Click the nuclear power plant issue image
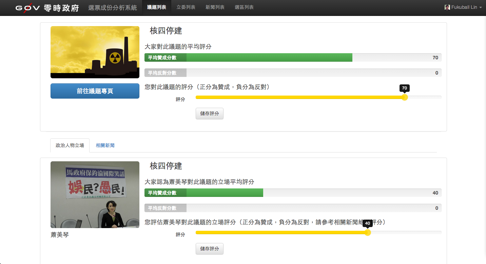The height and width of the screenshot is (264, 486). point(95,52)
